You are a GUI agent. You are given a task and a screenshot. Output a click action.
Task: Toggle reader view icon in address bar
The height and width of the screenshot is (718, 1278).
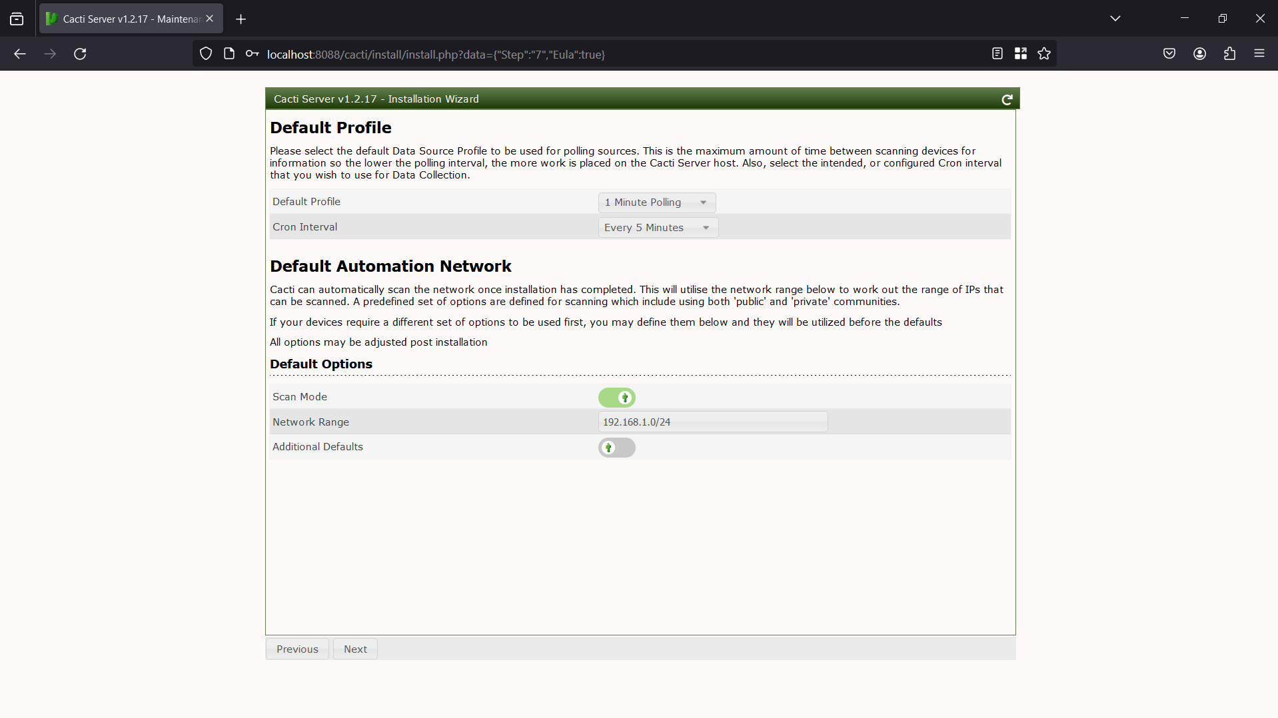(997, 54)
